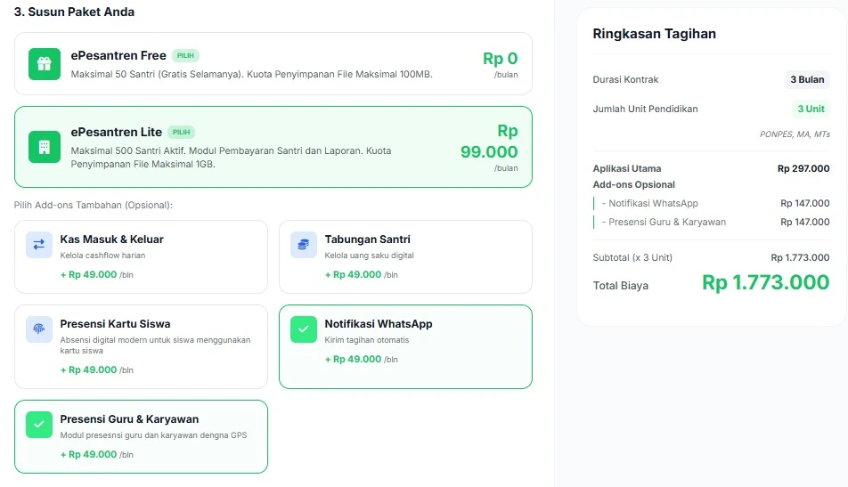The height and width of the screenshot is (487, 848).
Task: Click the 3 Bulan contract duration badge
Action: point(807,79)
